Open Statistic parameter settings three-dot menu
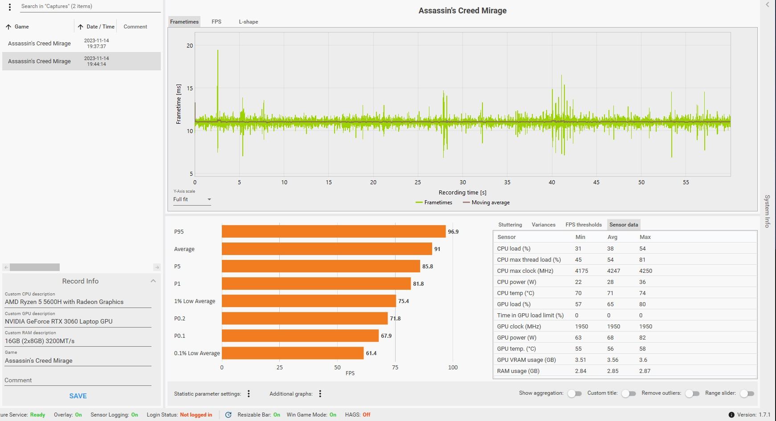The image size is (776, 421). (x=249, y=393)
